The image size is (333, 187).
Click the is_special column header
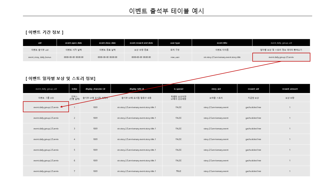pyautogui.click(x=178, y=89)
